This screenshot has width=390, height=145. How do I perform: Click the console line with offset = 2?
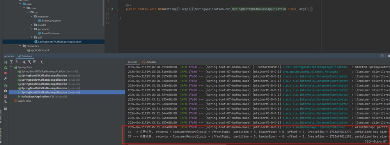[257, 132]
